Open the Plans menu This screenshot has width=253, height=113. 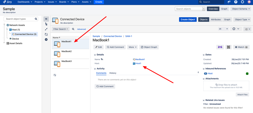(76, 2)
